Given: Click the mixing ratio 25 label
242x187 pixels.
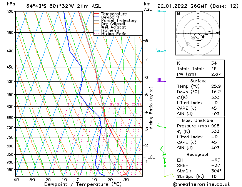Looking at the screenshot, I should (x=139, y=104).
